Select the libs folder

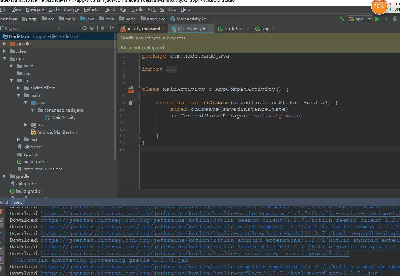24,73
